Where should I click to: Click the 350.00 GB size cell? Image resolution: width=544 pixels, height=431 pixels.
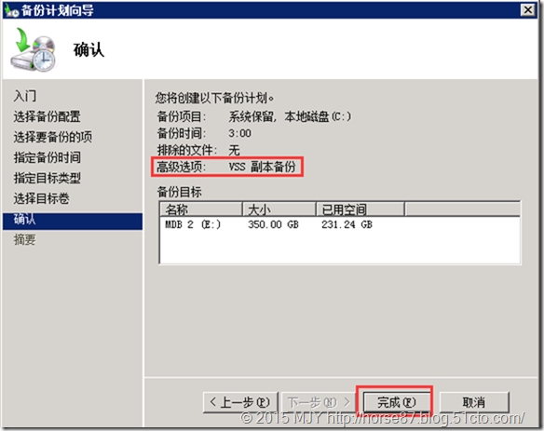273,224
